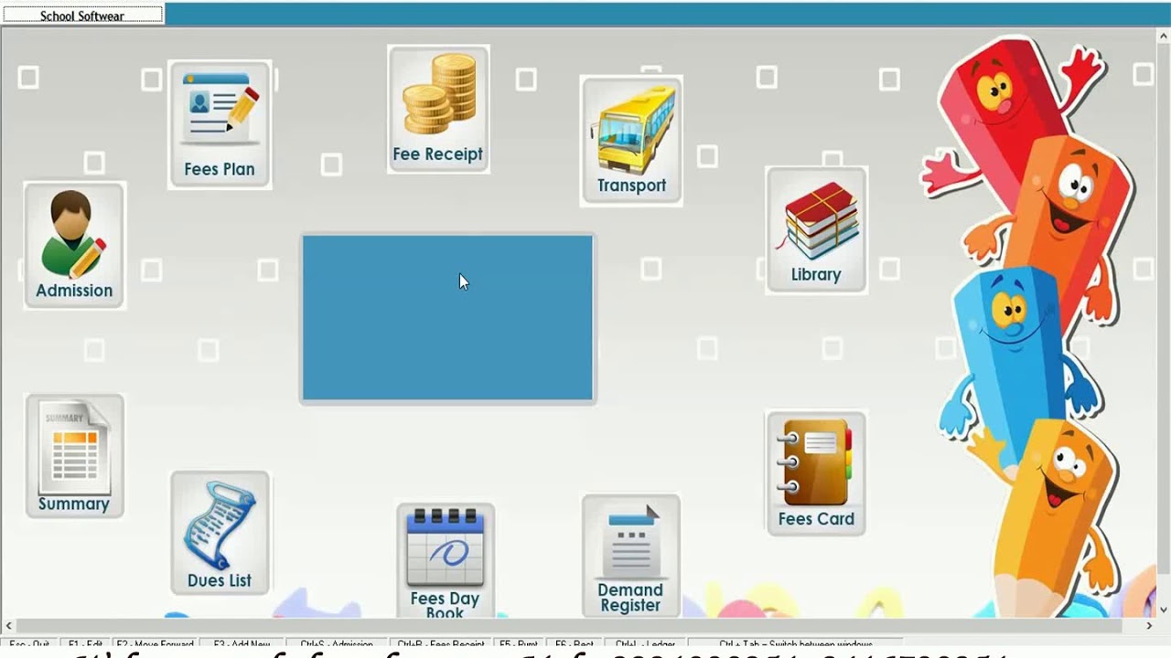Click the horizontal scrollbar right arrow

(1149, 625)
